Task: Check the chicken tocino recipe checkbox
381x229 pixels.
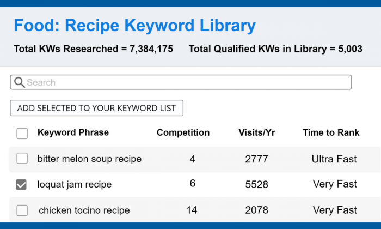Action: click(x=22, y=210)
